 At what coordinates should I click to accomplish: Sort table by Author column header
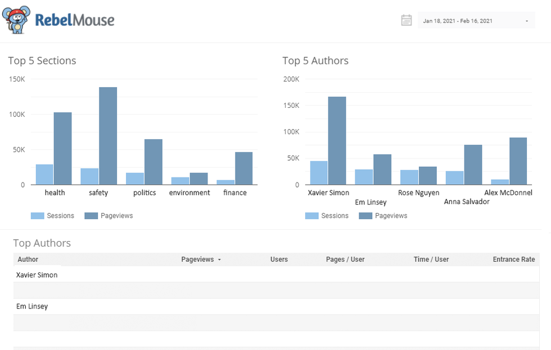[x=28, y=260]
